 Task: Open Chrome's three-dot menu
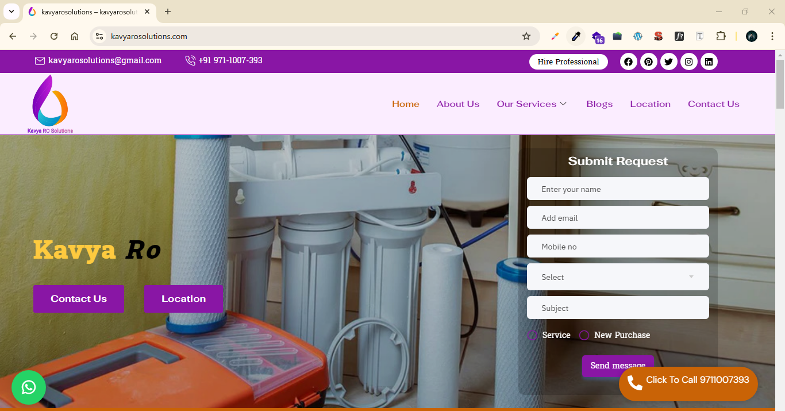tap(772, 36)
